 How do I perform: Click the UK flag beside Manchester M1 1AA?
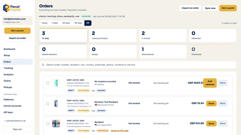(96, 105)
